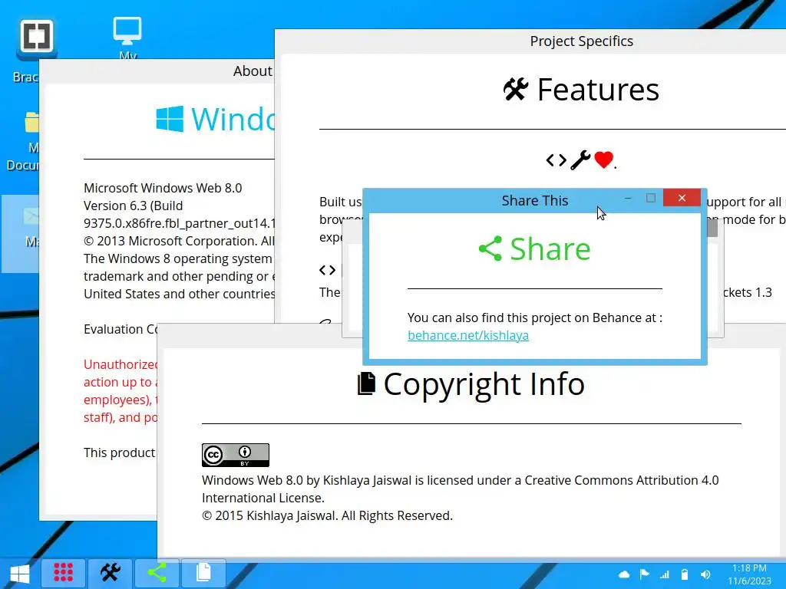Close the Share This window
The image size is (786, 589).
coord(682,198)
